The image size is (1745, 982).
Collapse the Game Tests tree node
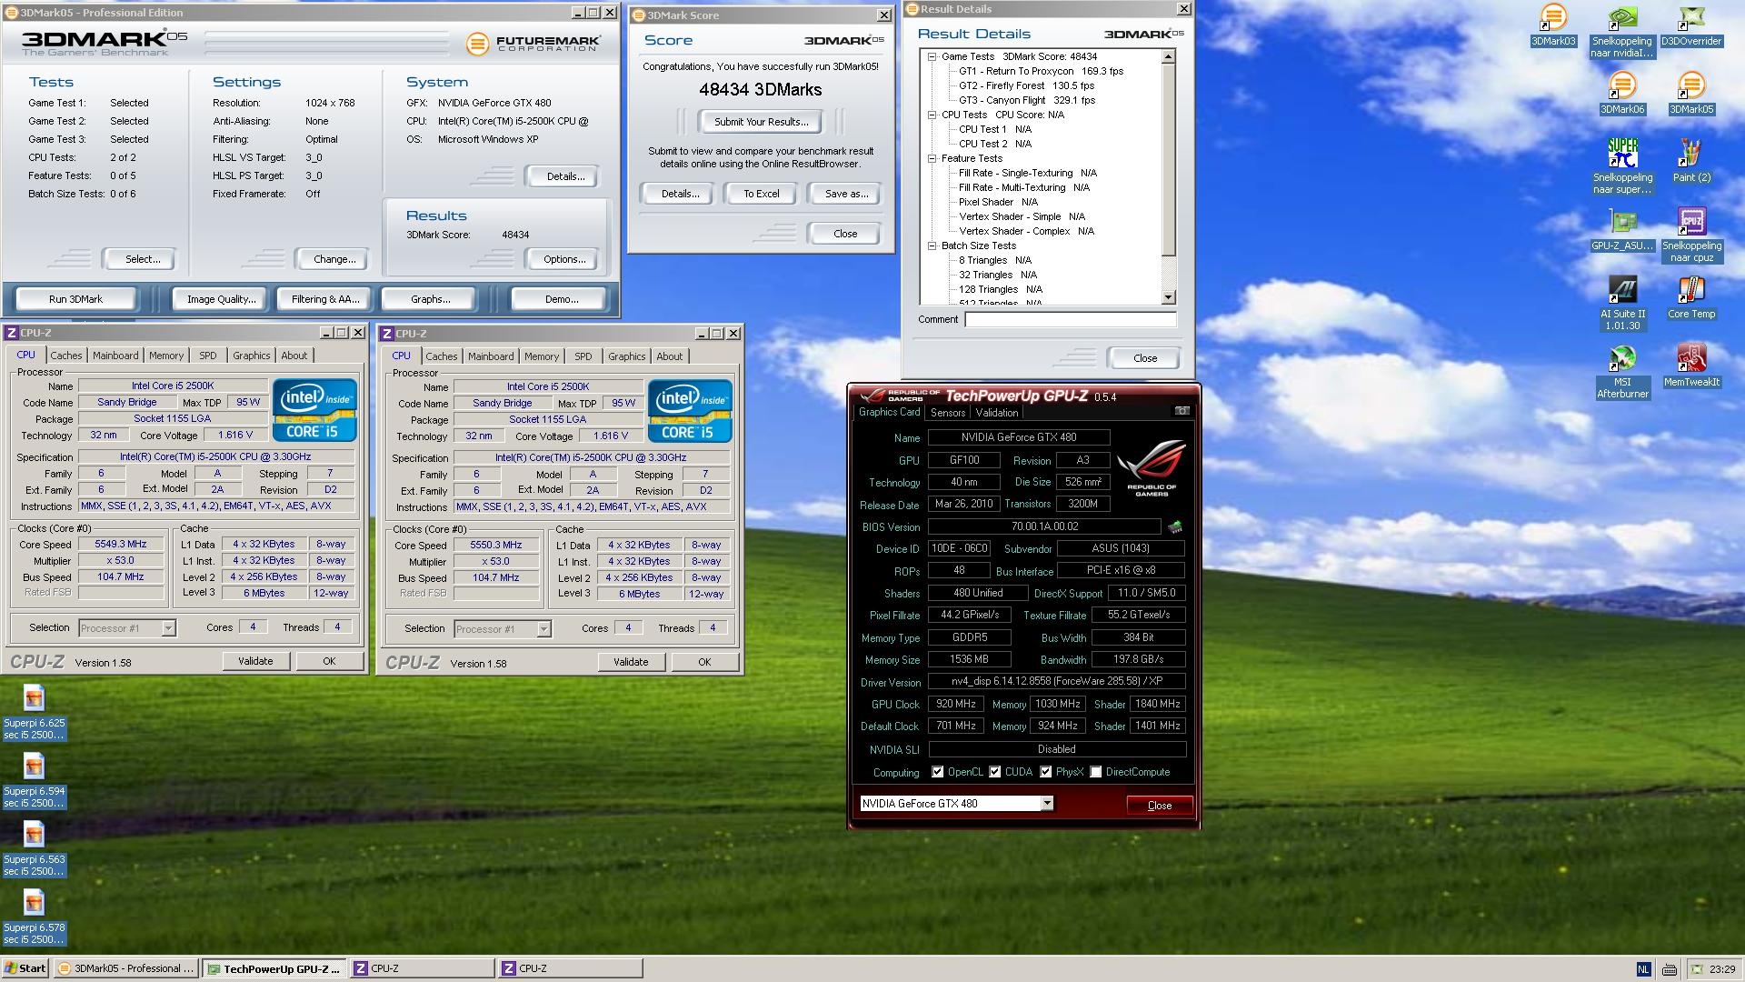pos(932,56)
